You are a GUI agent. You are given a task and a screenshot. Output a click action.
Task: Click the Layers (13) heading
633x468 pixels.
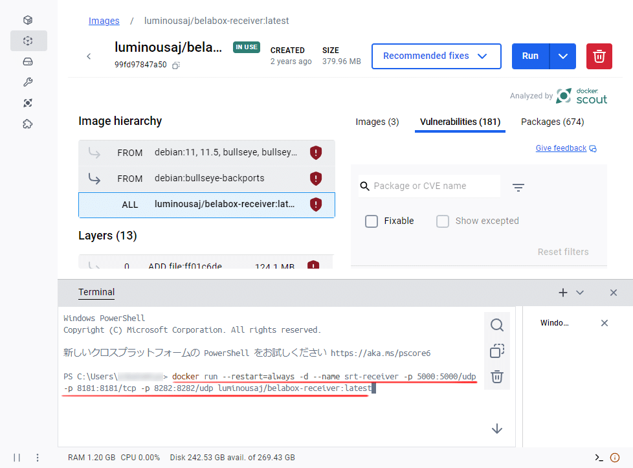(x=107, y=236)
